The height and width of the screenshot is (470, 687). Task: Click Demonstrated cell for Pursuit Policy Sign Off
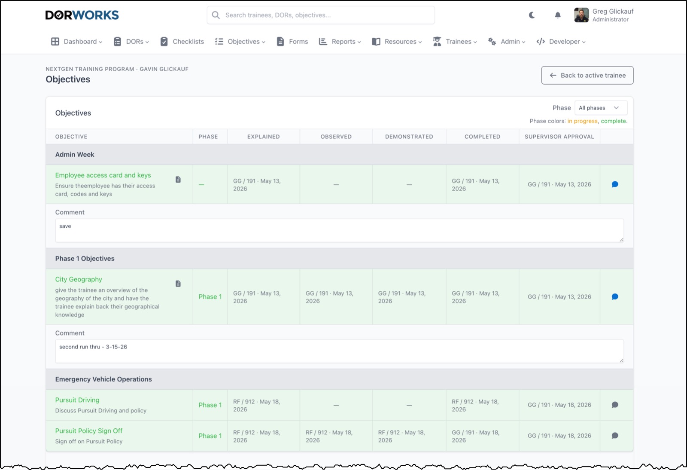[x=409, y=436]
